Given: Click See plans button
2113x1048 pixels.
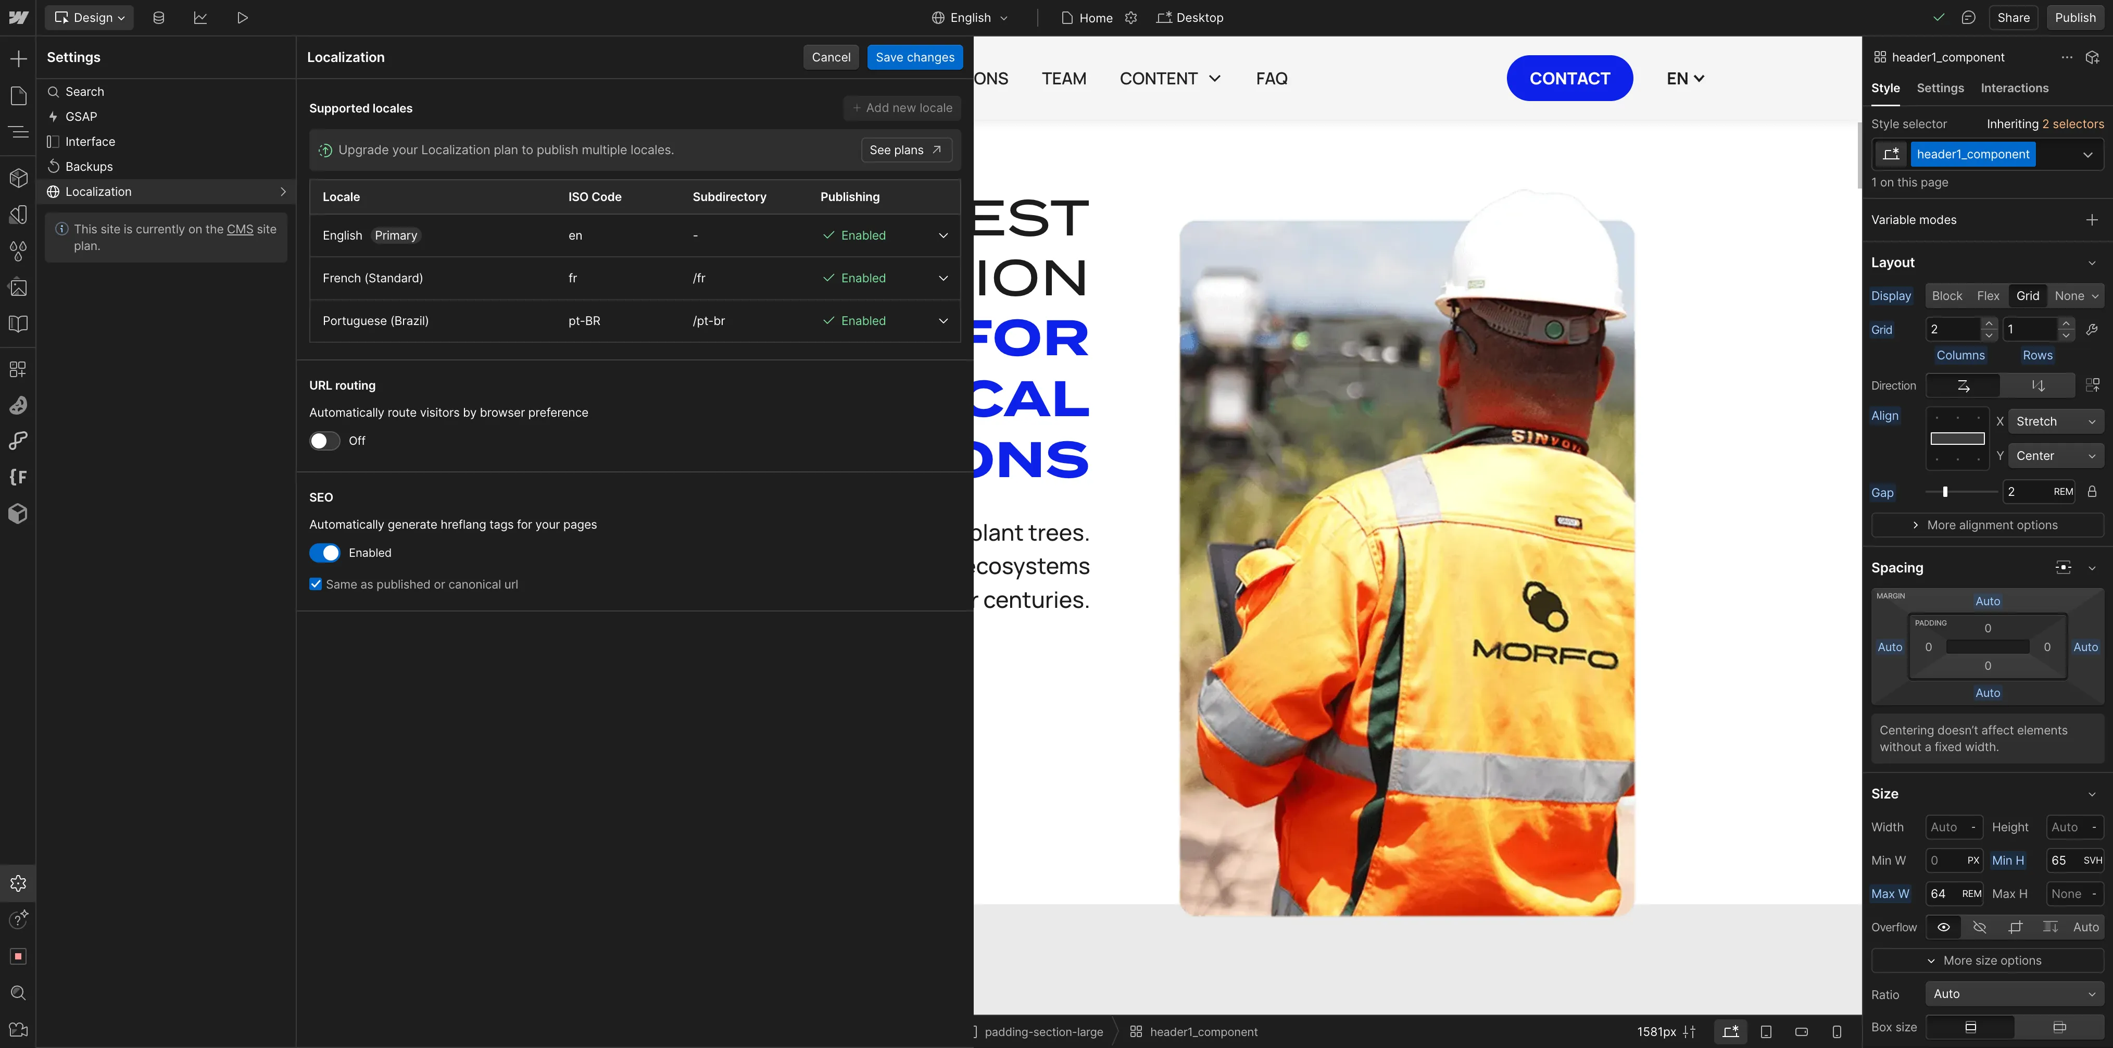Looking at the screenshot, I should pos(907,149).
